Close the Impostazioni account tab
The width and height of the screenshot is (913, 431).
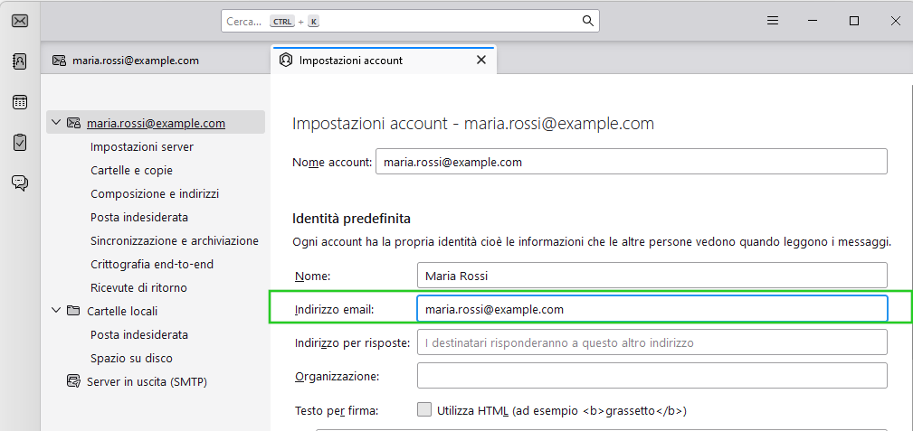481,60
